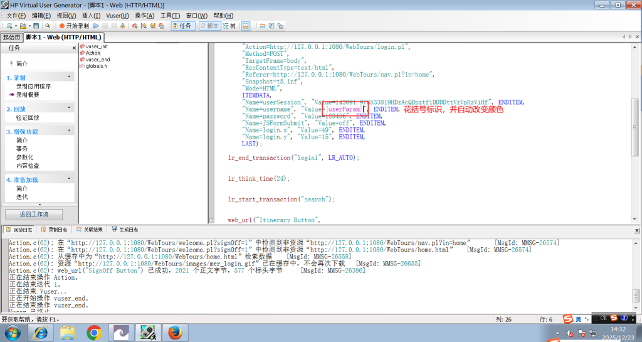
Task: Open the 参数化 task link
Action: 25,158
